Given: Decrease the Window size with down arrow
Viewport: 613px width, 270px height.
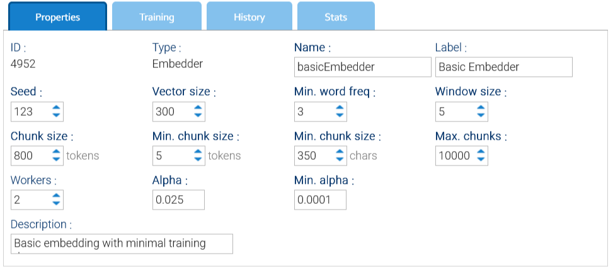Looking at the screenshot, I should pyautogui.click(x=481, y=116).
